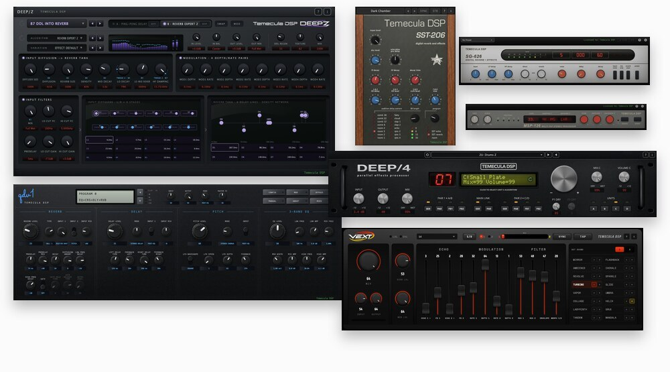Click the large data wheel in DEEP/4
The height and width of the screenshot is (372, 670).
pyautogui.click(x=564, y=178)
